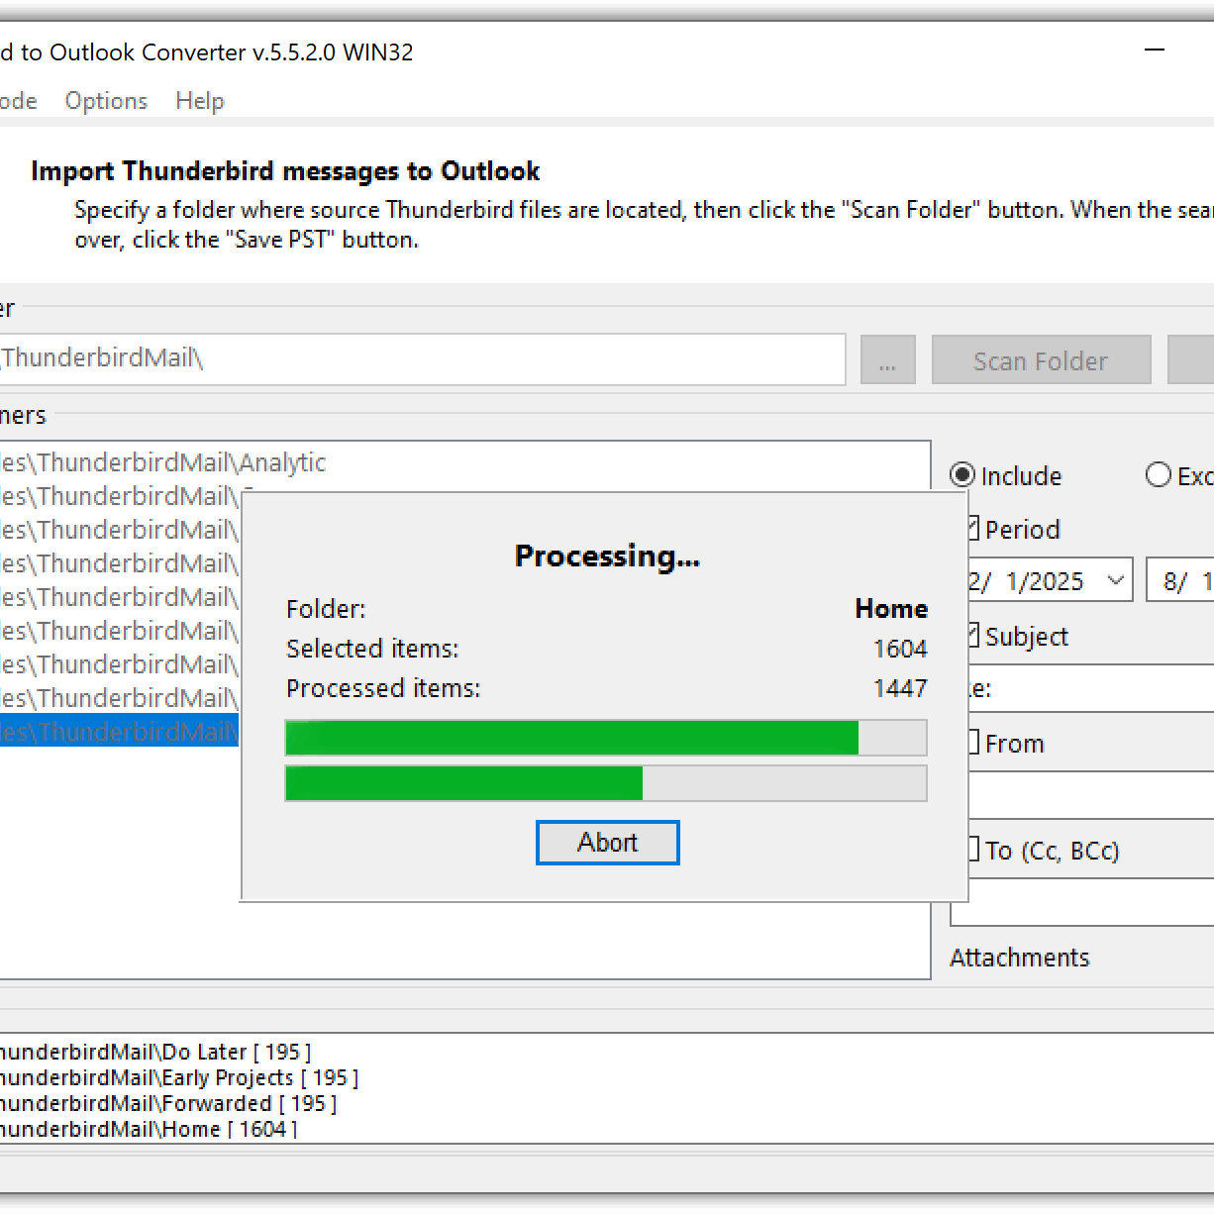Viewport: 1214px width, 1214px height.
Task: Select the highlighted ThunderbirdMail list entry
Action: coord(119,731)
